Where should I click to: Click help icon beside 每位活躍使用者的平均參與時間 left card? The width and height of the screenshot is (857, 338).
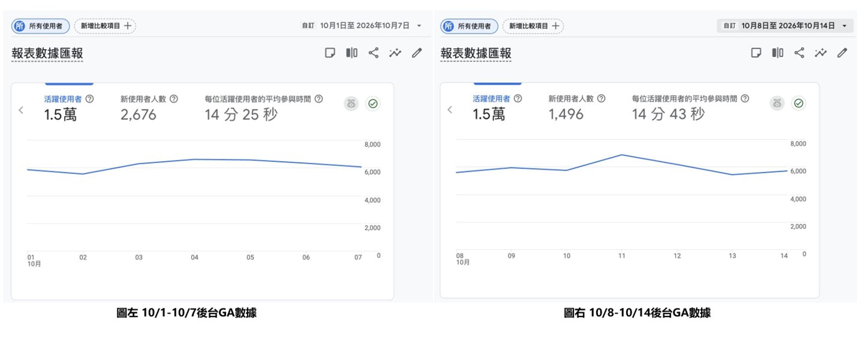coord(319,99)
